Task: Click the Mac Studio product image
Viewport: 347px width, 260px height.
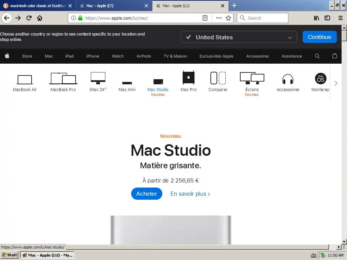Action: tap(171, 230)
